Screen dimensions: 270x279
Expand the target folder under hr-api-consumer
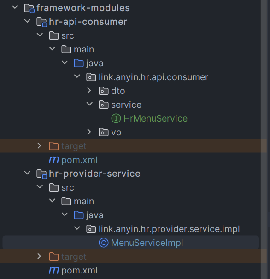(39, 146)
